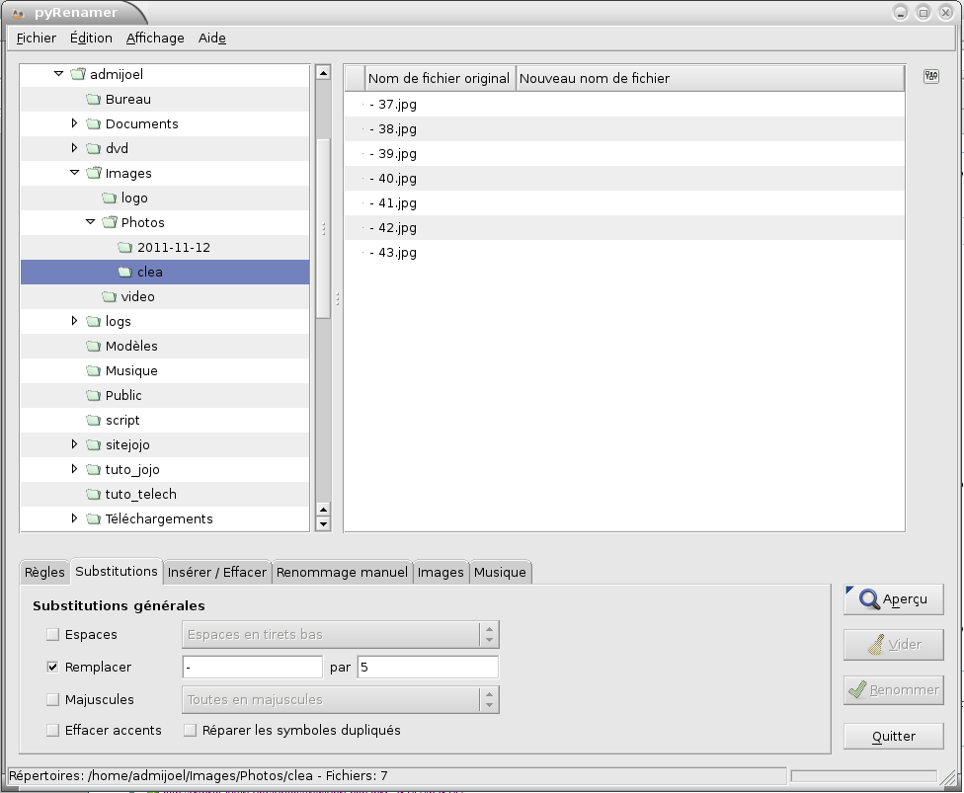Click the small options icon beside file list
This screenshot has width=964, height=793.
point(930,77)
